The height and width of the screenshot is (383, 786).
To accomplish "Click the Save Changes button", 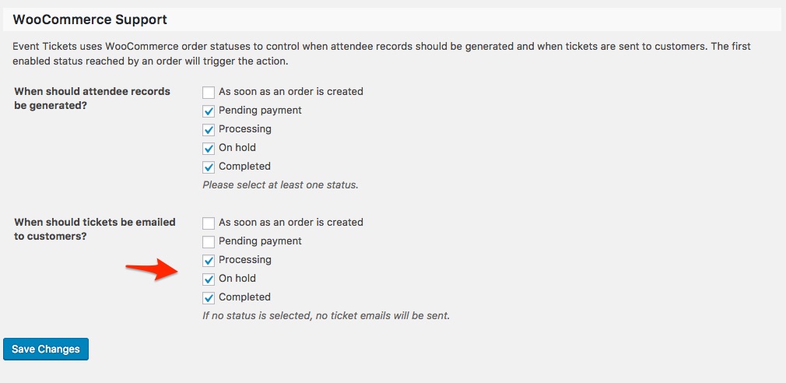I will [x=46, y=350].
